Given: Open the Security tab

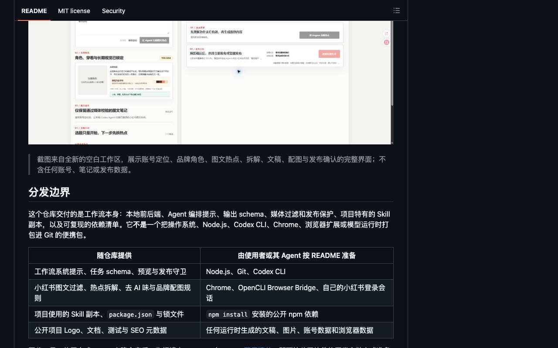Looking at the screenshot, I should coord(113,11).
